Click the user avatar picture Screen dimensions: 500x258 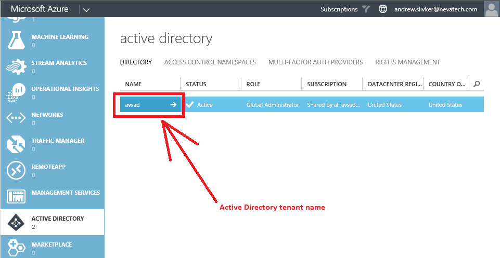click(x=491, y=9)
